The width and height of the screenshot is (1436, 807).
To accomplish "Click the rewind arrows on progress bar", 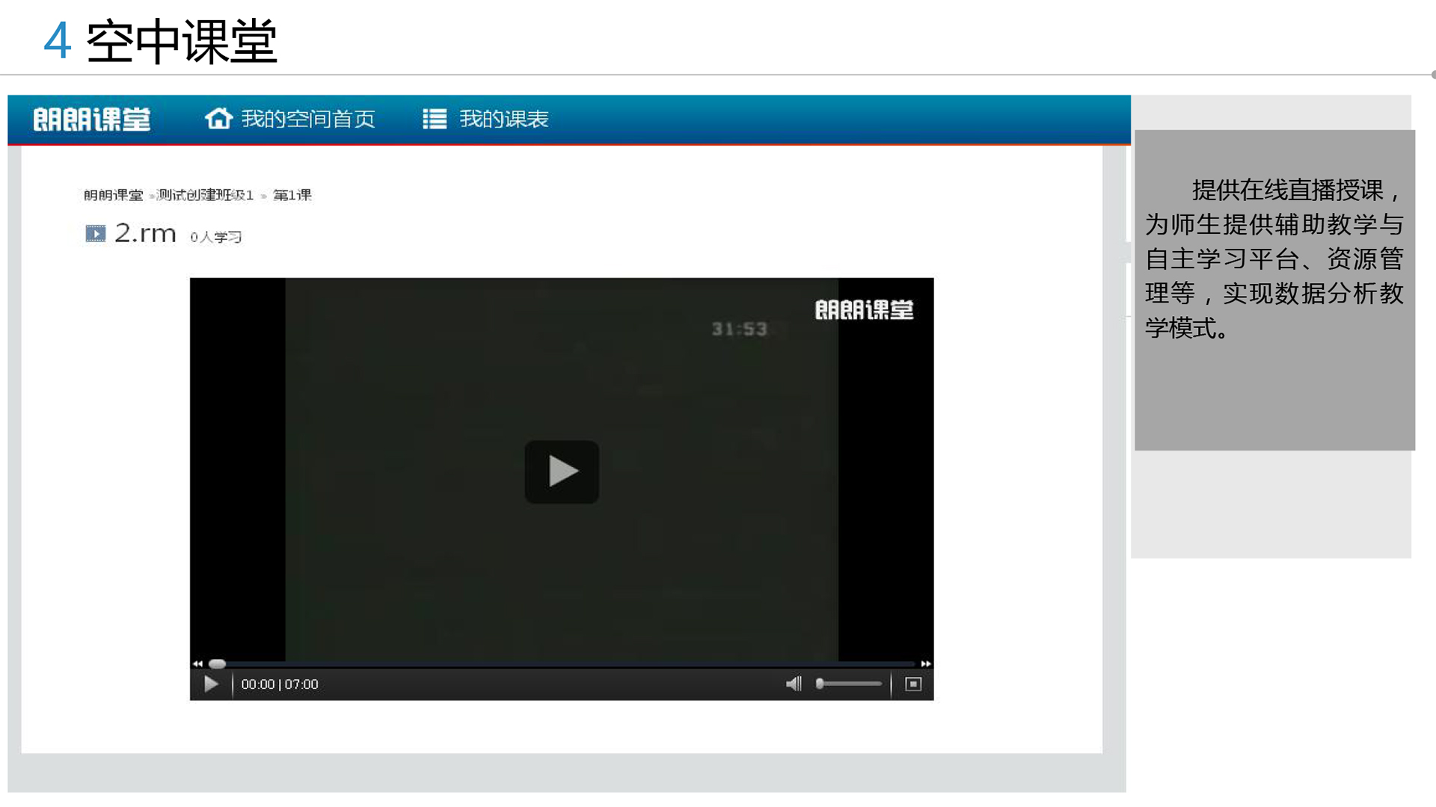I will [x=197, y=664].
